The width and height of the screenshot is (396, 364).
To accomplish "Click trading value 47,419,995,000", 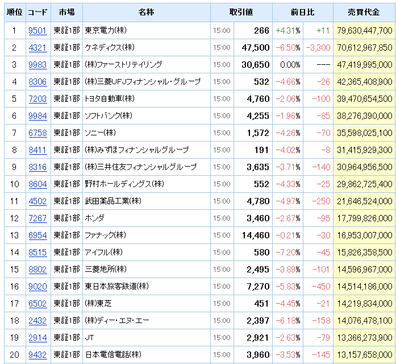I will (x=364, y=65).
